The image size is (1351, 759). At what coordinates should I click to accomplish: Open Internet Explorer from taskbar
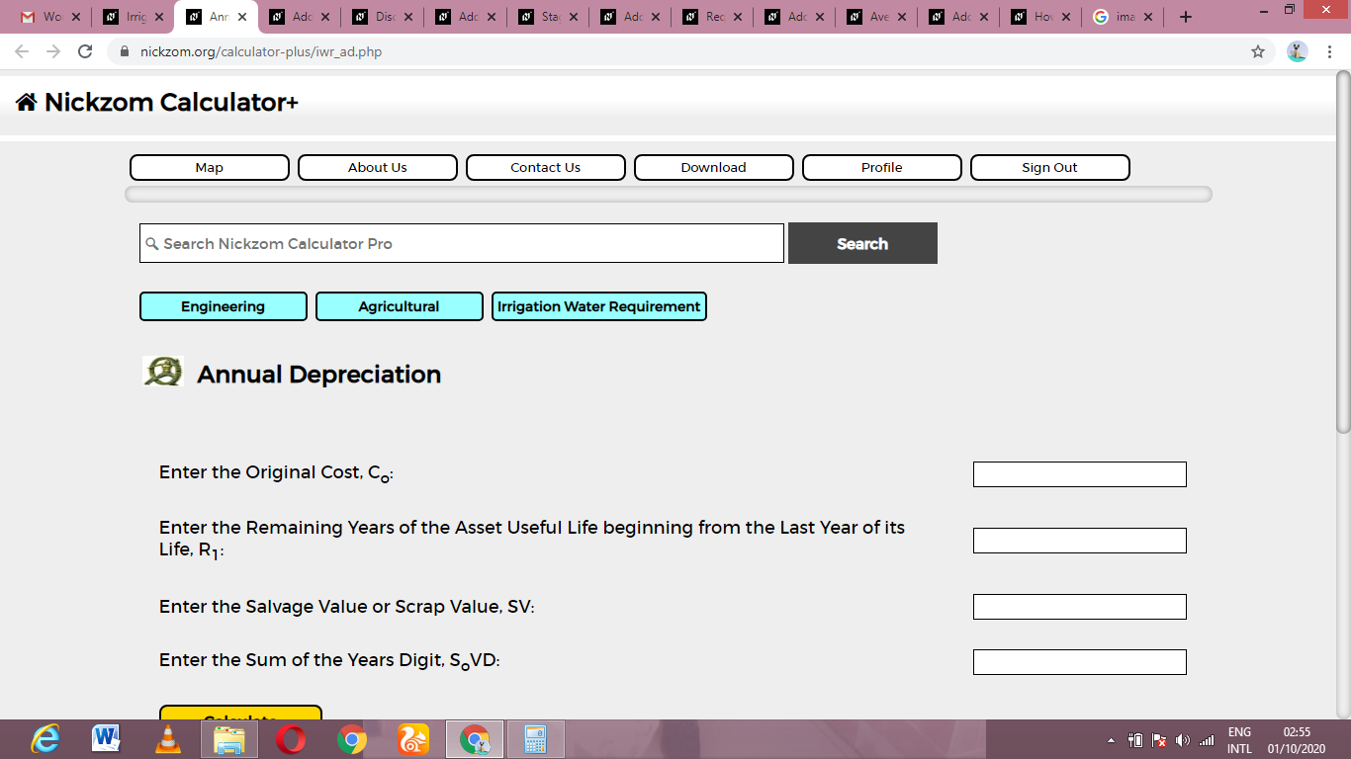point(45,739)
